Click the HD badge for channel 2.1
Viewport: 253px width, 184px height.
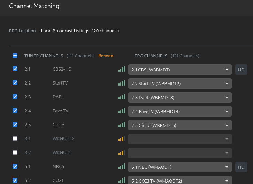point(241,70)
